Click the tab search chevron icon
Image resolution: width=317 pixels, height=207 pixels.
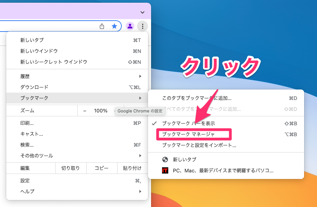pyautogui.click(x=142, y=12)
